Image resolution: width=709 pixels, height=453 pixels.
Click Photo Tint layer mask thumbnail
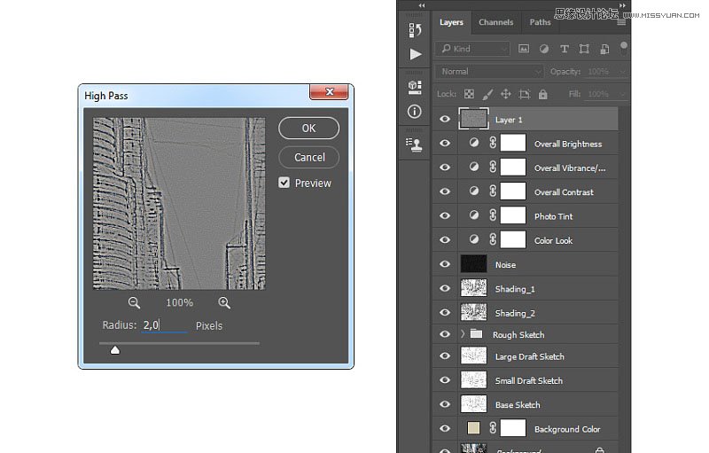pyautogui.click(x=513, y=215)
